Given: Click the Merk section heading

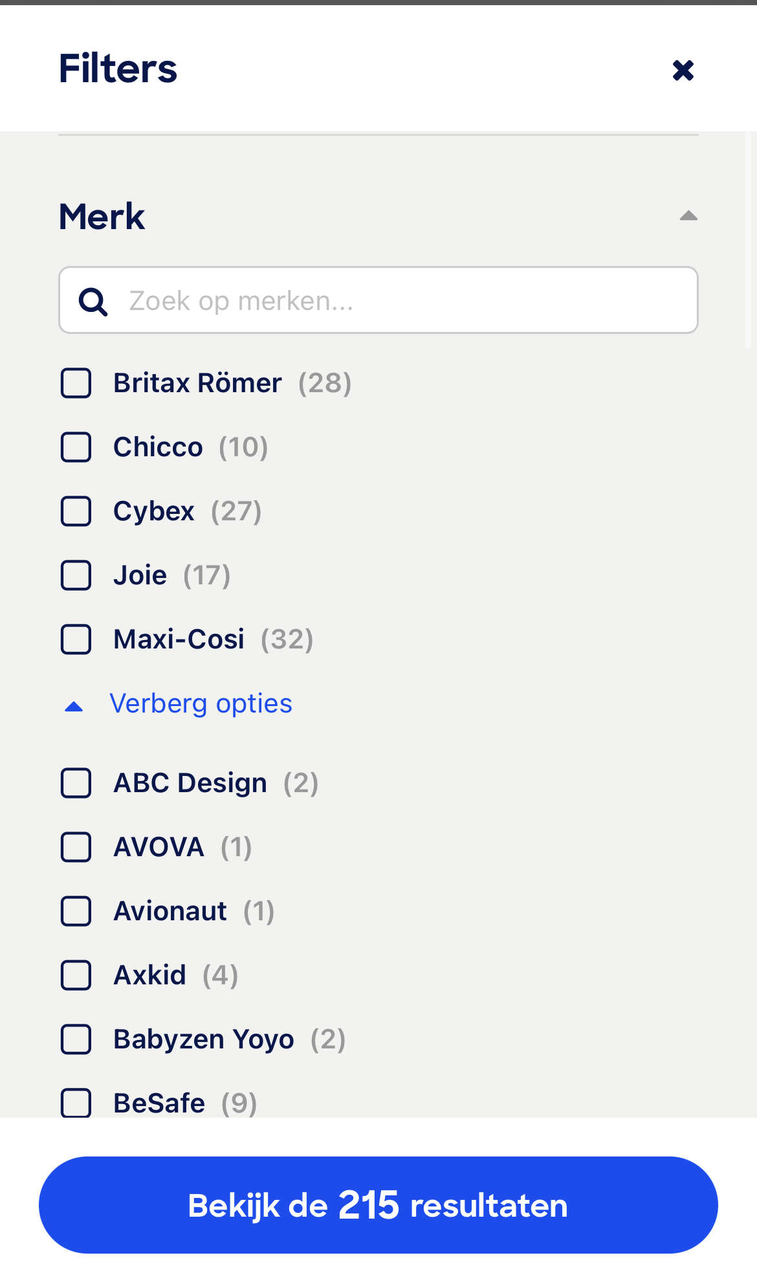Looking at the screenshot, I should coord(102,216).
